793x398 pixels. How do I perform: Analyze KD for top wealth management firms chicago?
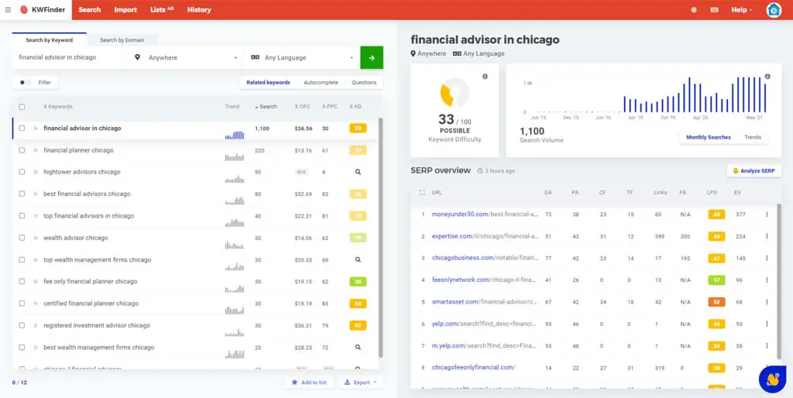[x=358, y=259]
